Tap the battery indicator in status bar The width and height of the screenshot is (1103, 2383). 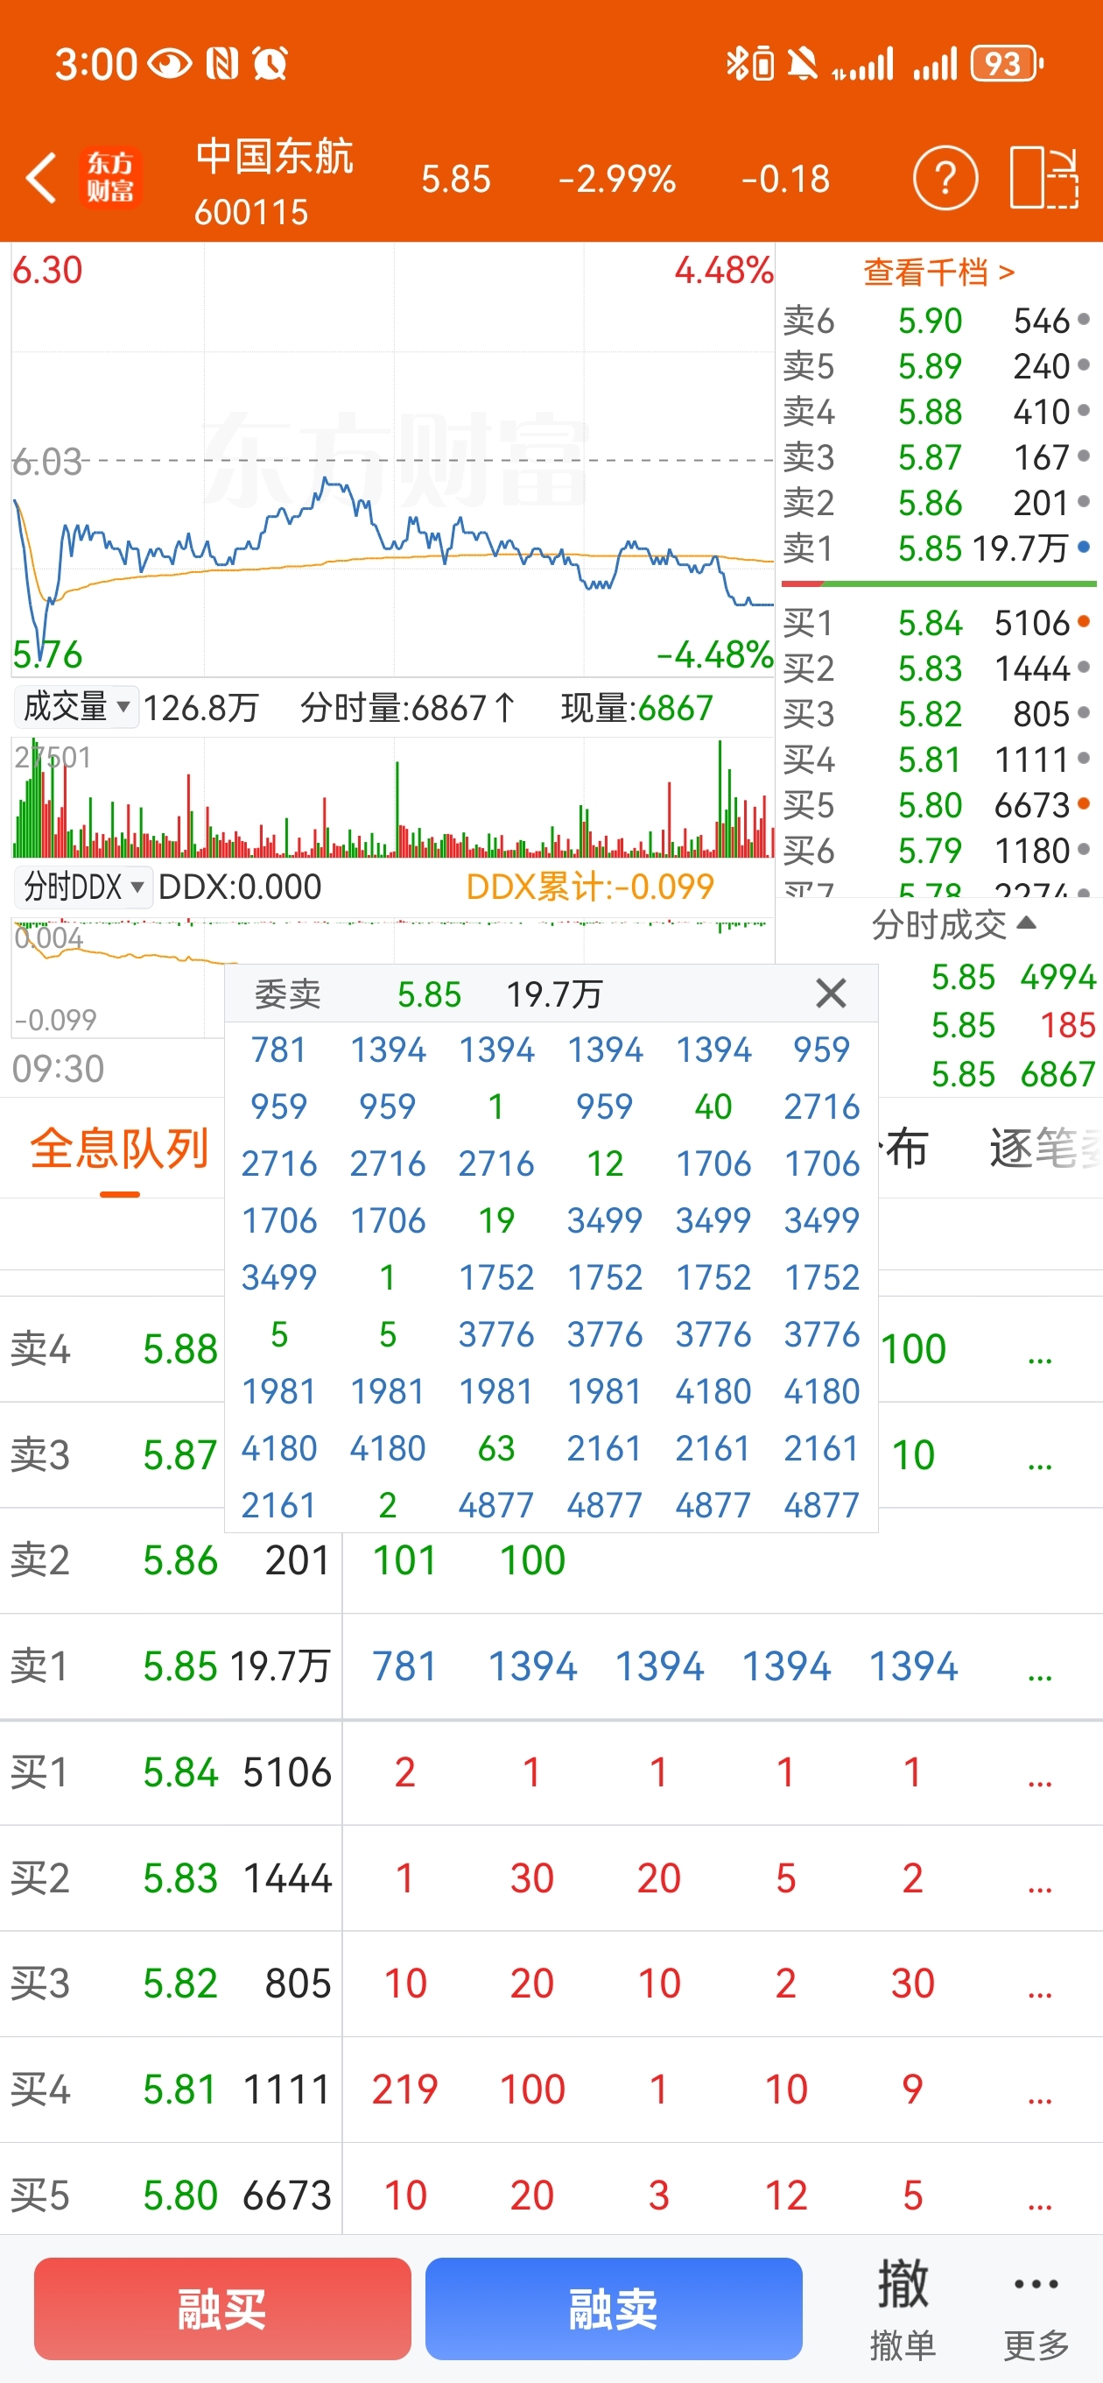pyautogui.click(x=1007, y=64)
